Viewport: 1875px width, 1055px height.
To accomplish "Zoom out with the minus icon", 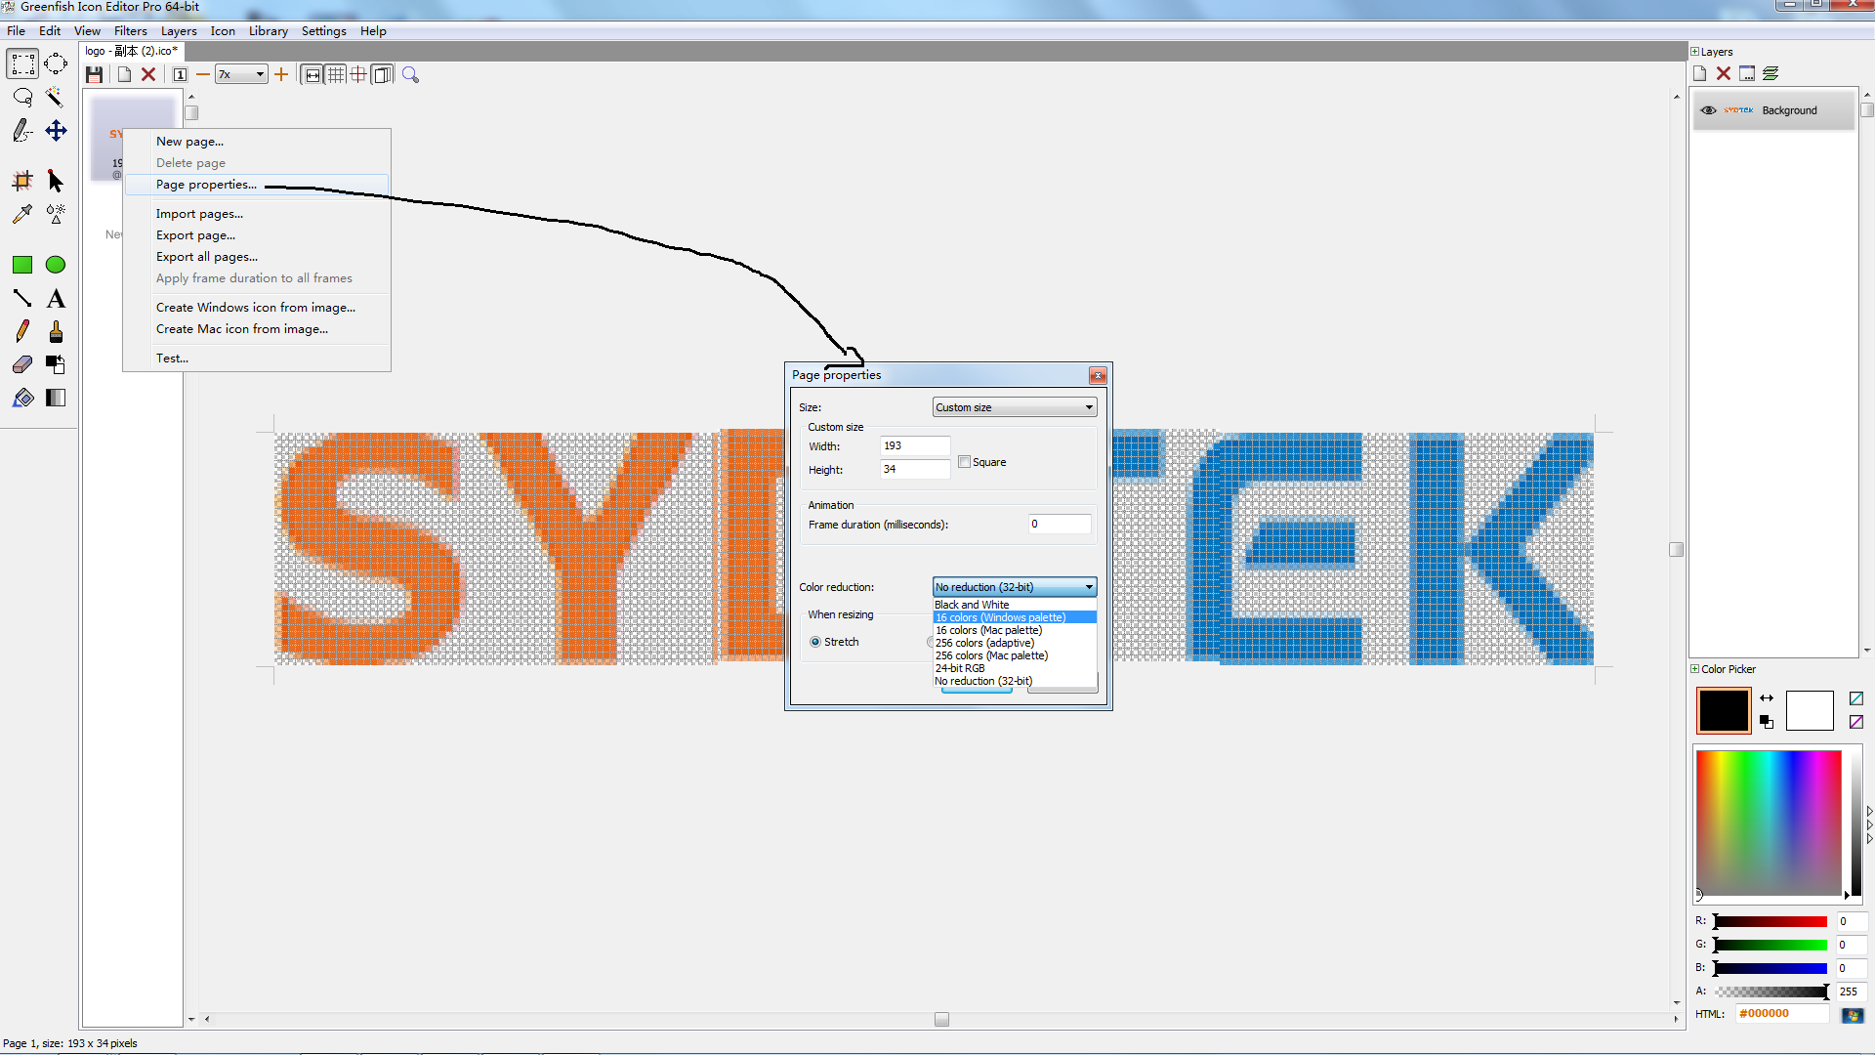I will [x=203, y=74].
